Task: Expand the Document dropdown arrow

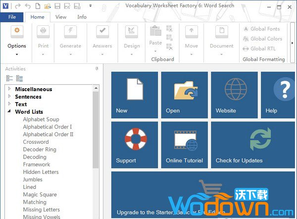Action: tap(221, 55)
